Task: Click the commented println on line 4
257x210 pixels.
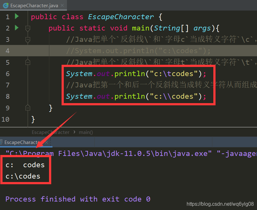Action: 138,51
